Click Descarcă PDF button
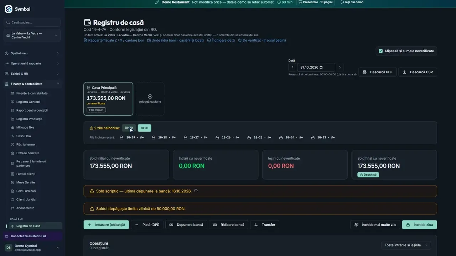The width and height of the screenshot is (456, 256). pyautogui.click(x=378, y=72)
